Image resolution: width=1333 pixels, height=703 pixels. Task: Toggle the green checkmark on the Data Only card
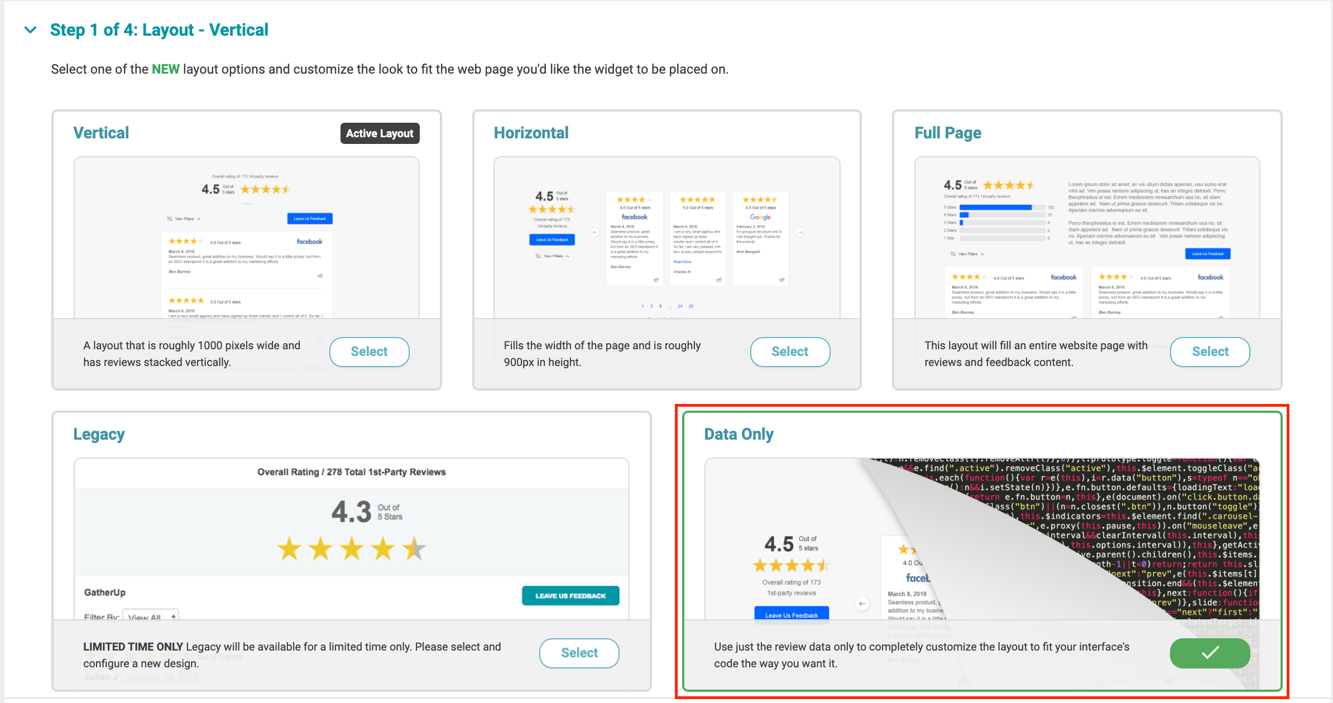(x=1210, y=653)
